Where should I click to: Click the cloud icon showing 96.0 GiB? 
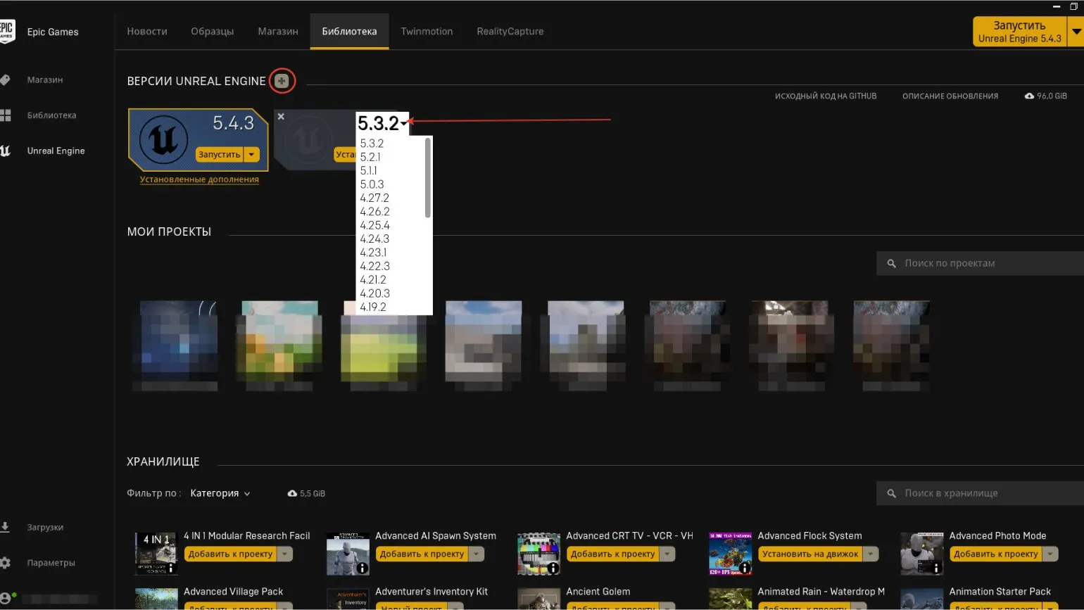pos(1029,96)
